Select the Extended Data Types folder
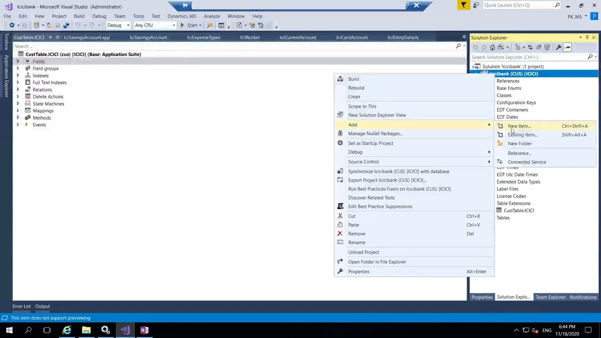 (x=518, y=182)
